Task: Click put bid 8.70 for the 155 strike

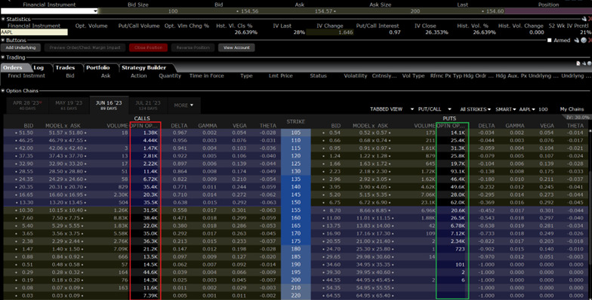Action: click(x=335, y=210)
